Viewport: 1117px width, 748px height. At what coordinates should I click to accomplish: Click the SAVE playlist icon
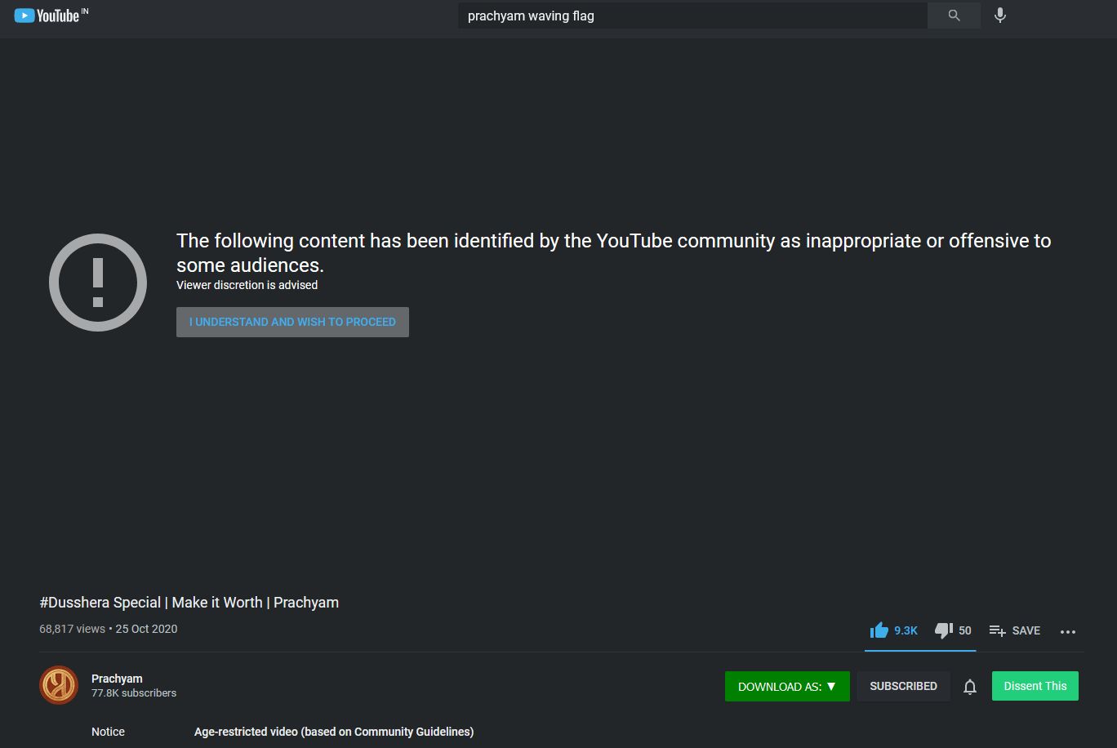[x=997, y=630]
